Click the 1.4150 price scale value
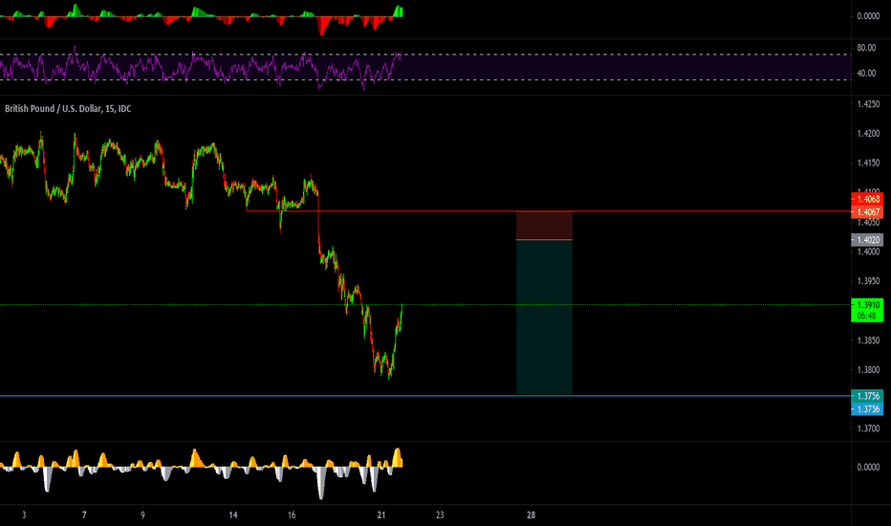The width and height of the screenshot is (891, 526). [868, 164]
